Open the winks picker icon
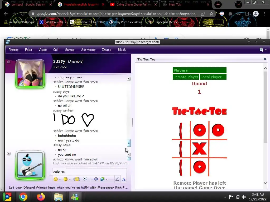270x202 pixels. point(66,179)
